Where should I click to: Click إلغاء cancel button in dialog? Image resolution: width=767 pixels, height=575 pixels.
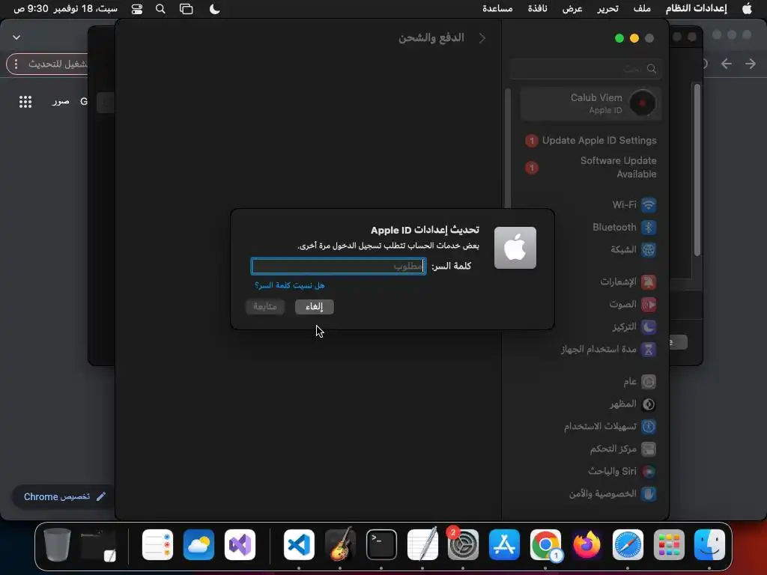(x=315, y=306)
